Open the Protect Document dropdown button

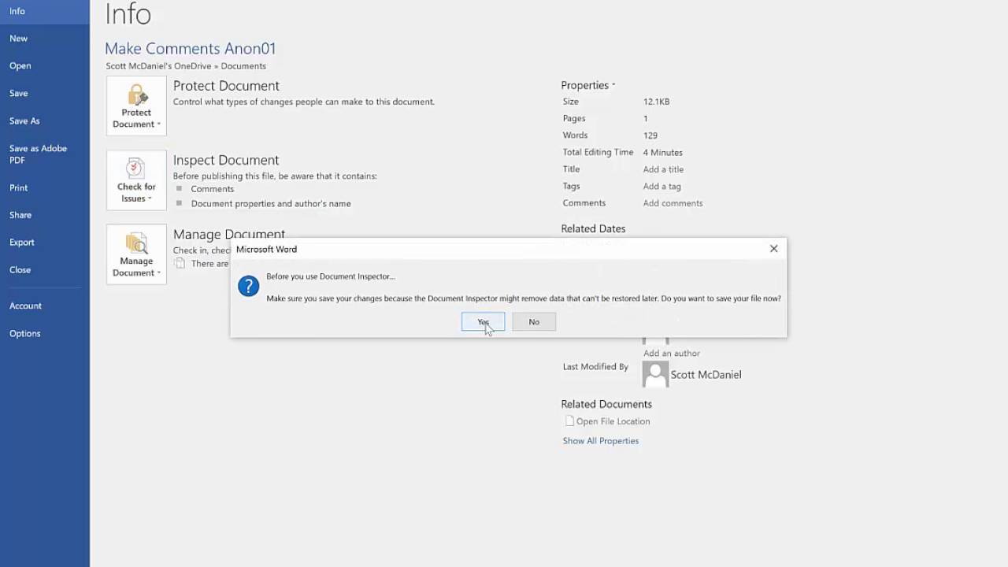[x=136, y=106]
